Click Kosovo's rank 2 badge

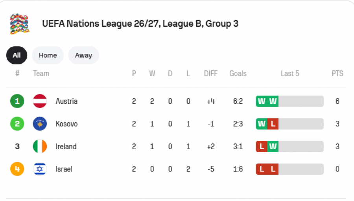17,124
